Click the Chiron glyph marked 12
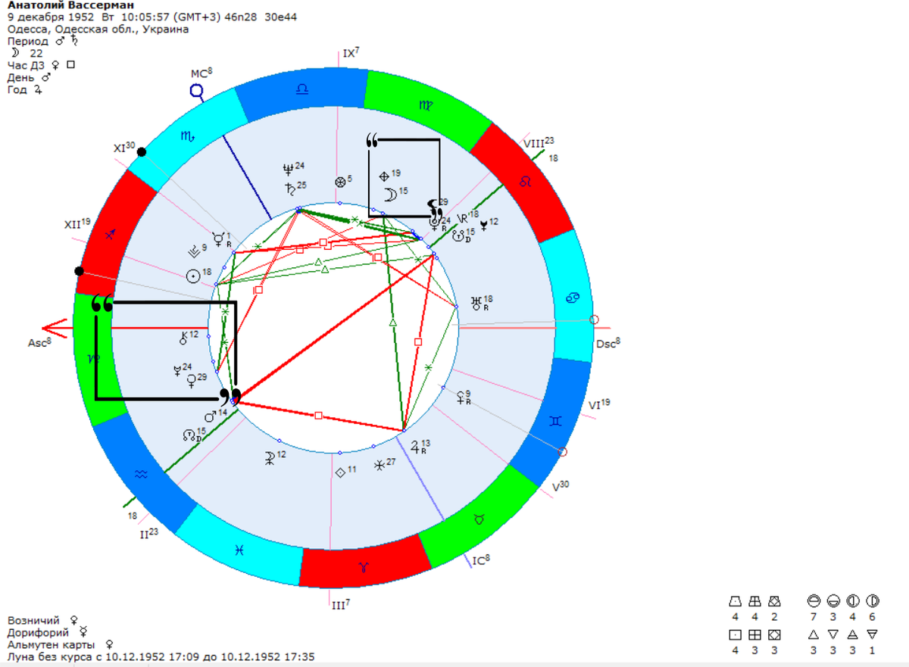This screenshot has height=667, width=909. tap(183, 339)
